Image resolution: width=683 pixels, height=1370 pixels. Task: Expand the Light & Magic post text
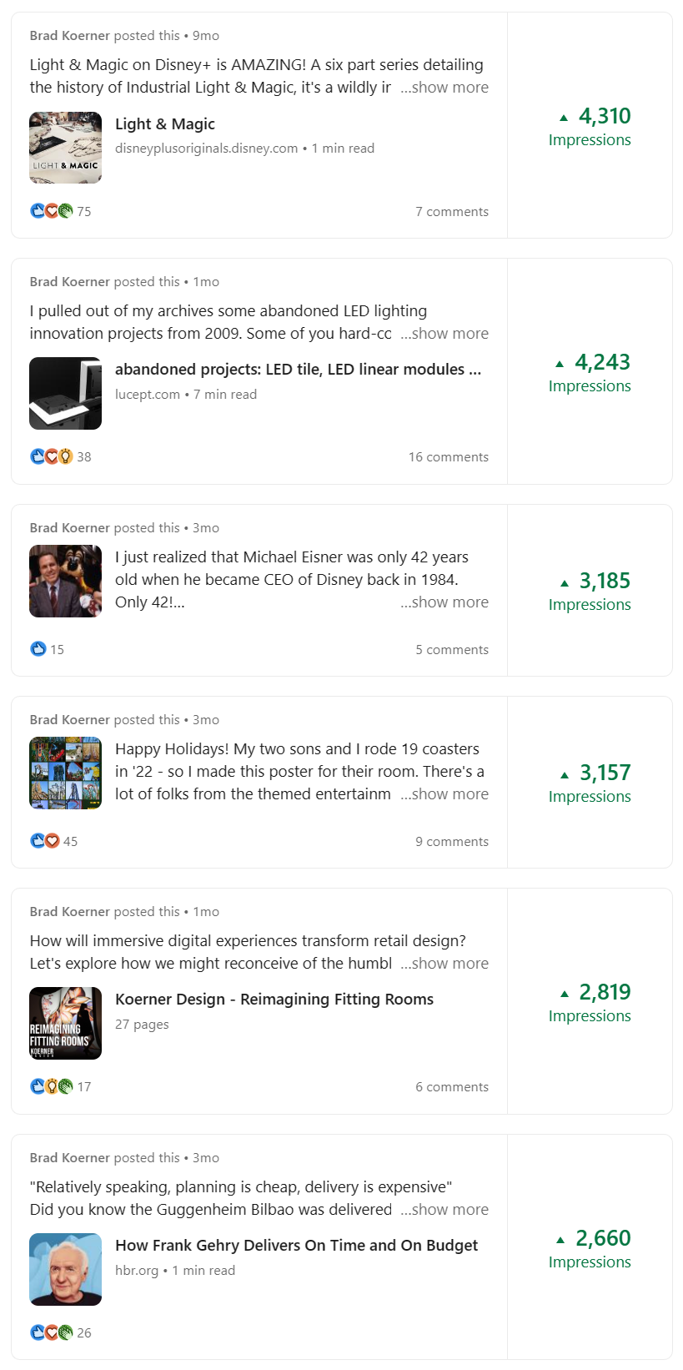[x=444, y=88]
